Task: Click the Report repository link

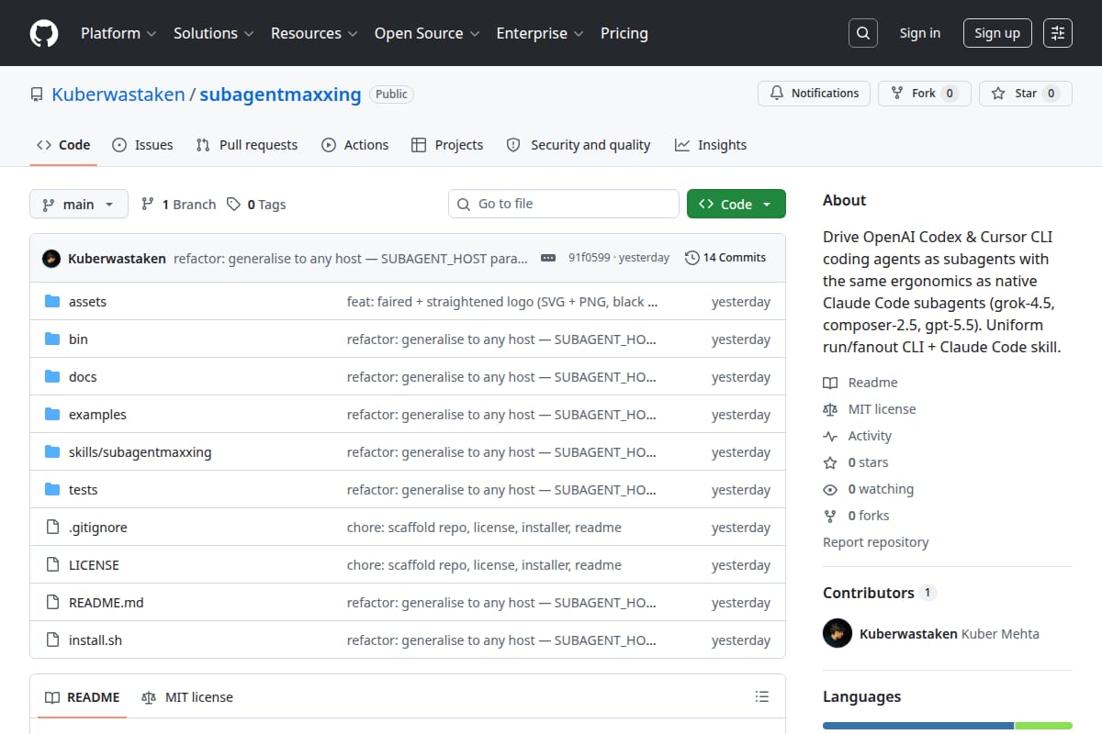Action: pos(875,542)
